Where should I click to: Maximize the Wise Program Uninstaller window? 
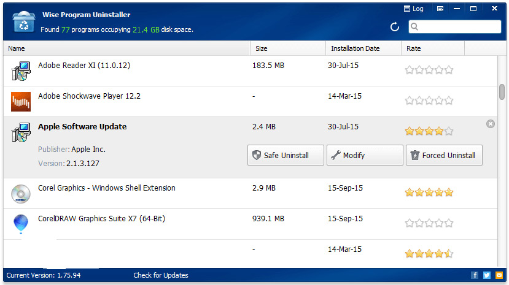point(473,9)
